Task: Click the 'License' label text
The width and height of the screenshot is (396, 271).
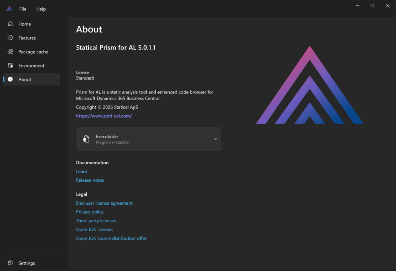Action: pos(82,72)
